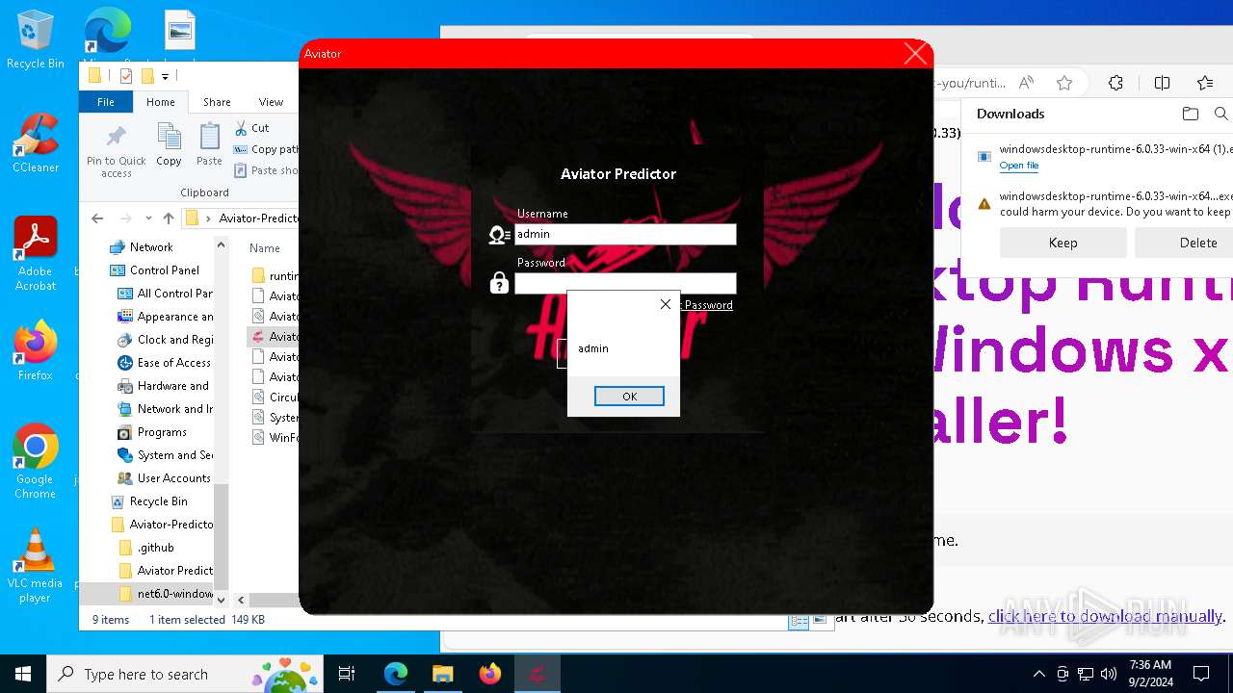The height and width of the screenshot is (693, 1233).
Task: Click the 'click here to download manually' link
Action: point(1105,616)
